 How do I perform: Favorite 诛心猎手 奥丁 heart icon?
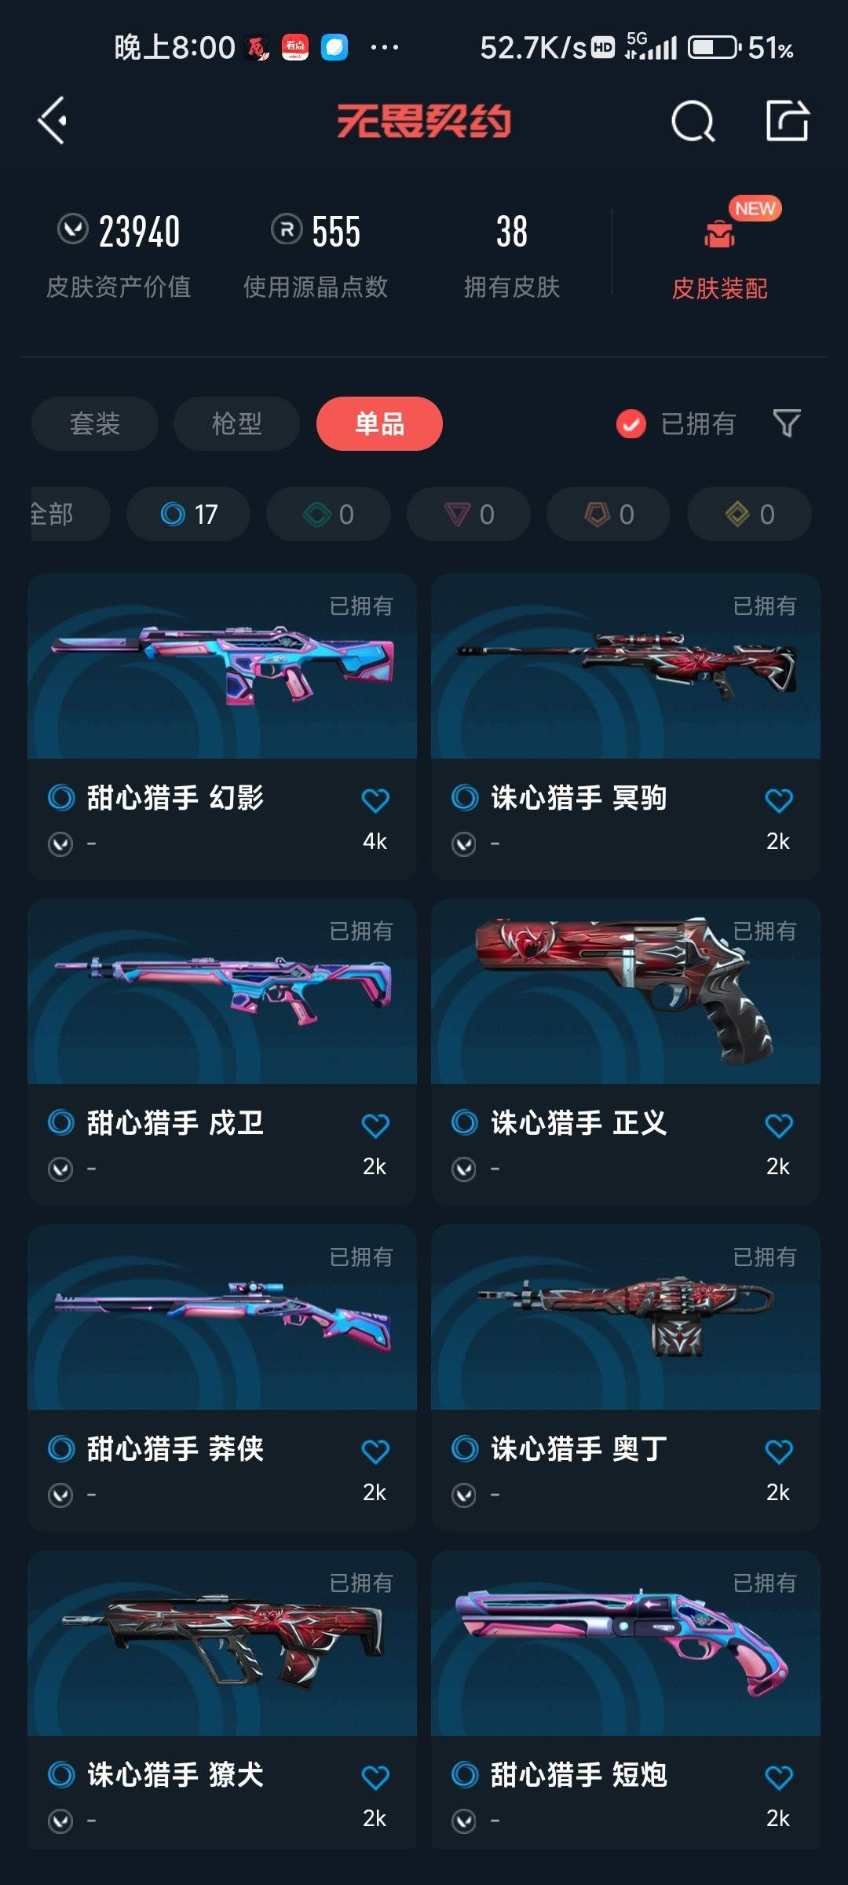tap(779, 1451)
